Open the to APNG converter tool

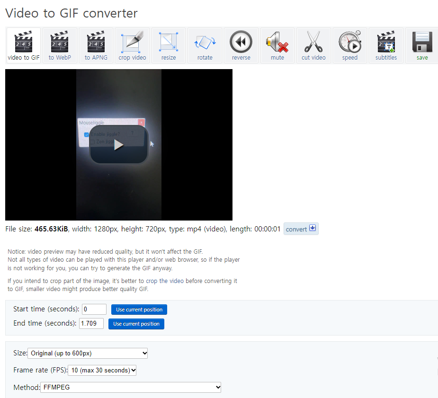tap(96, 45)
